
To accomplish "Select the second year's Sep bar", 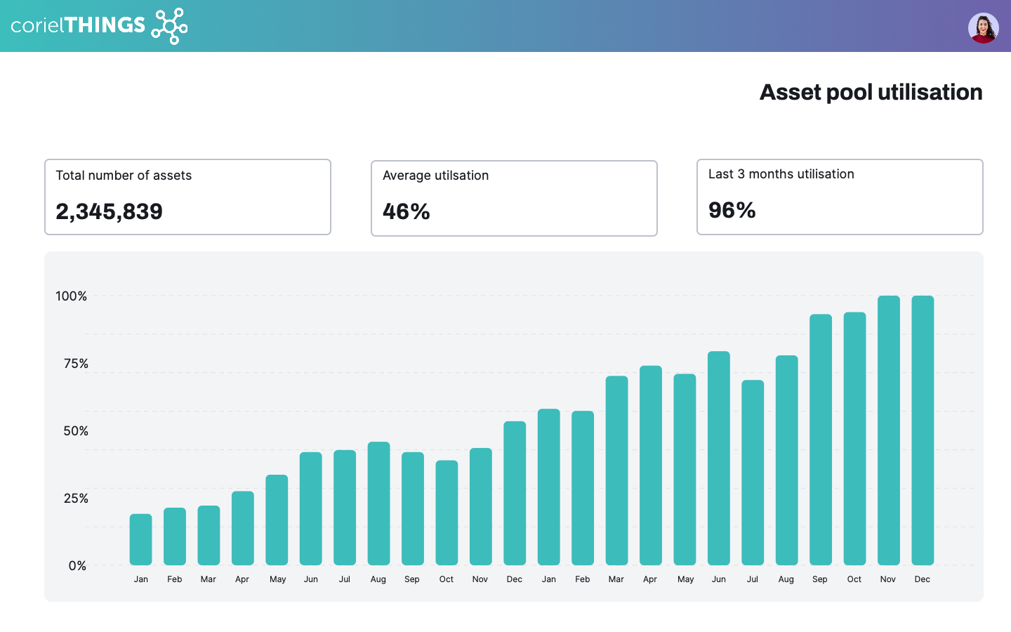I will tap(821, 440).
